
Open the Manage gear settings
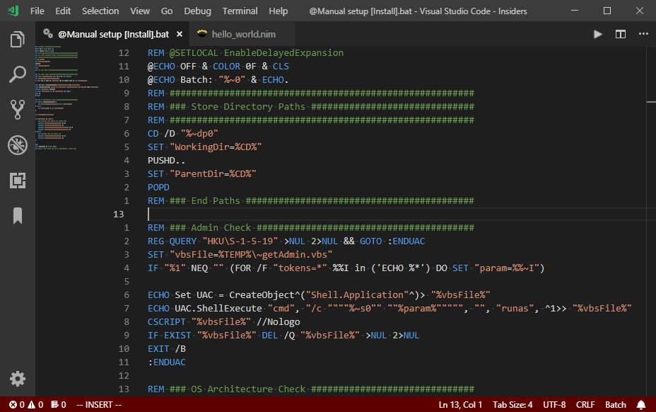click(18, 378)
